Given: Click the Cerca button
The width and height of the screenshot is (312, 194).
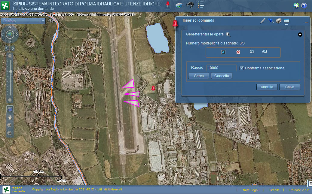Looking at the screenshot, I should coord(199,76).
